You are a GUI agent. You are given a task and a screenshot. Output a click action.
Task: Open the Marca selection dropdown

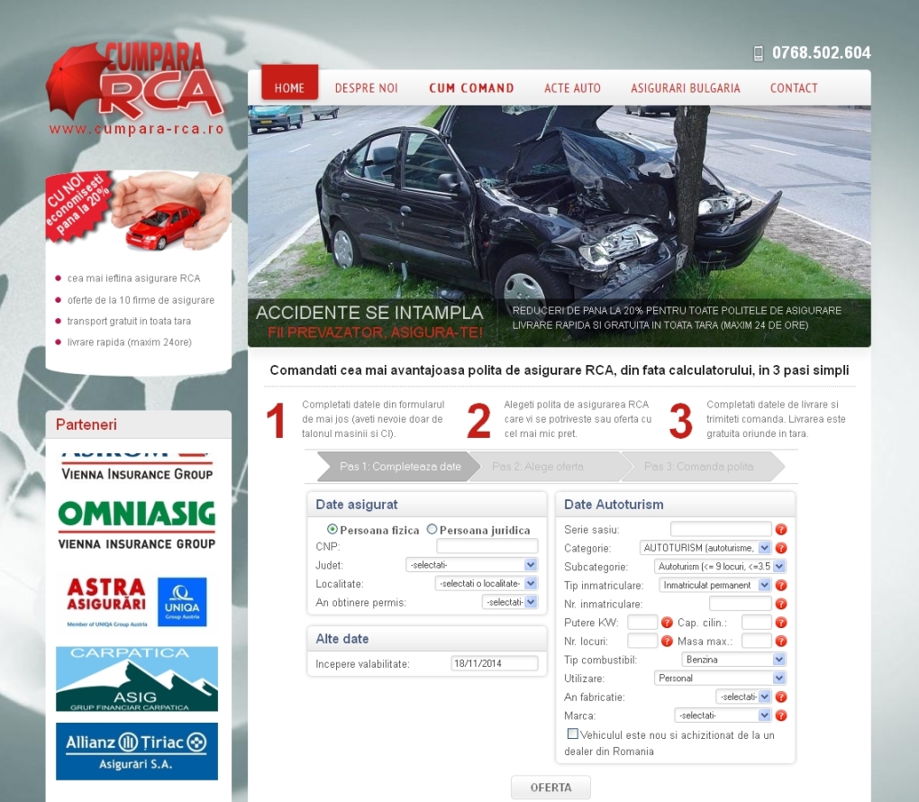722,715
